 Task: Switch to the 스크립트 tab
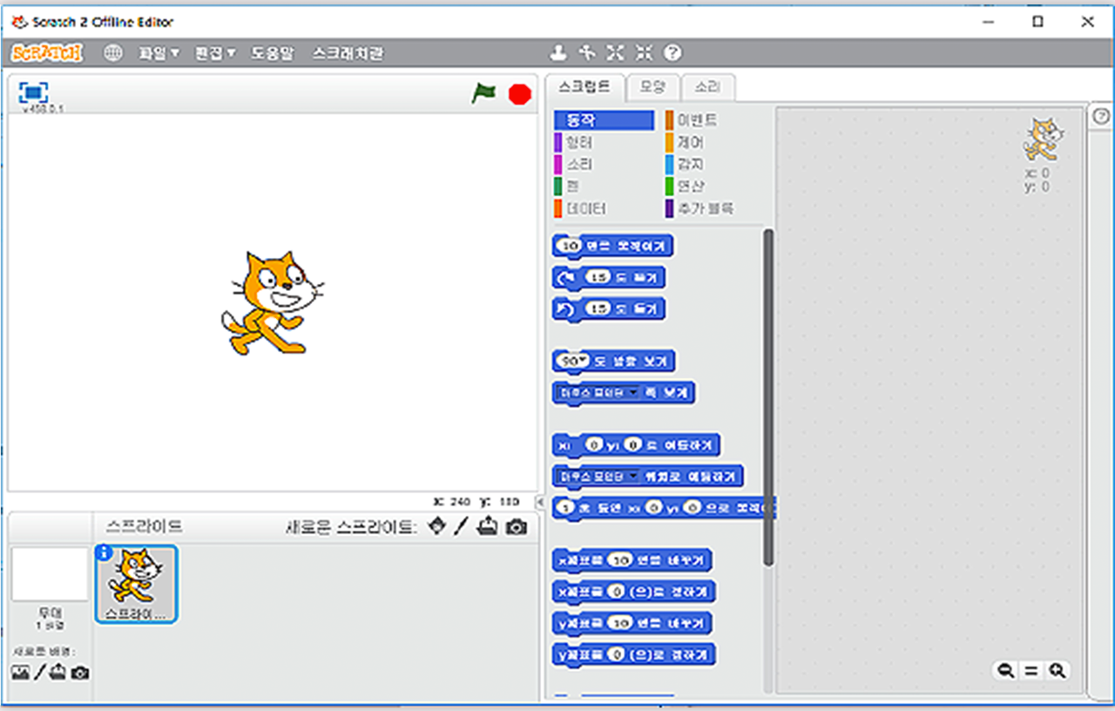point(585,87)
